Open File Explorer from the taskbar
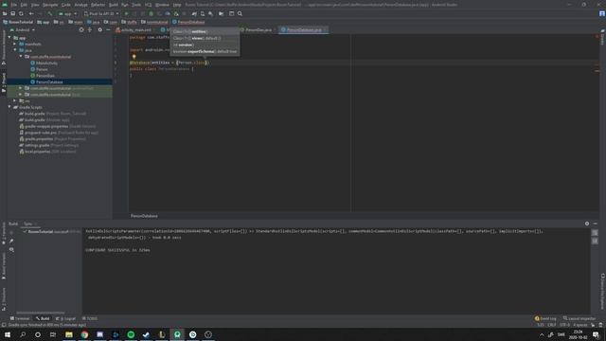Screen dimensions: 606x341 [69, 334]
